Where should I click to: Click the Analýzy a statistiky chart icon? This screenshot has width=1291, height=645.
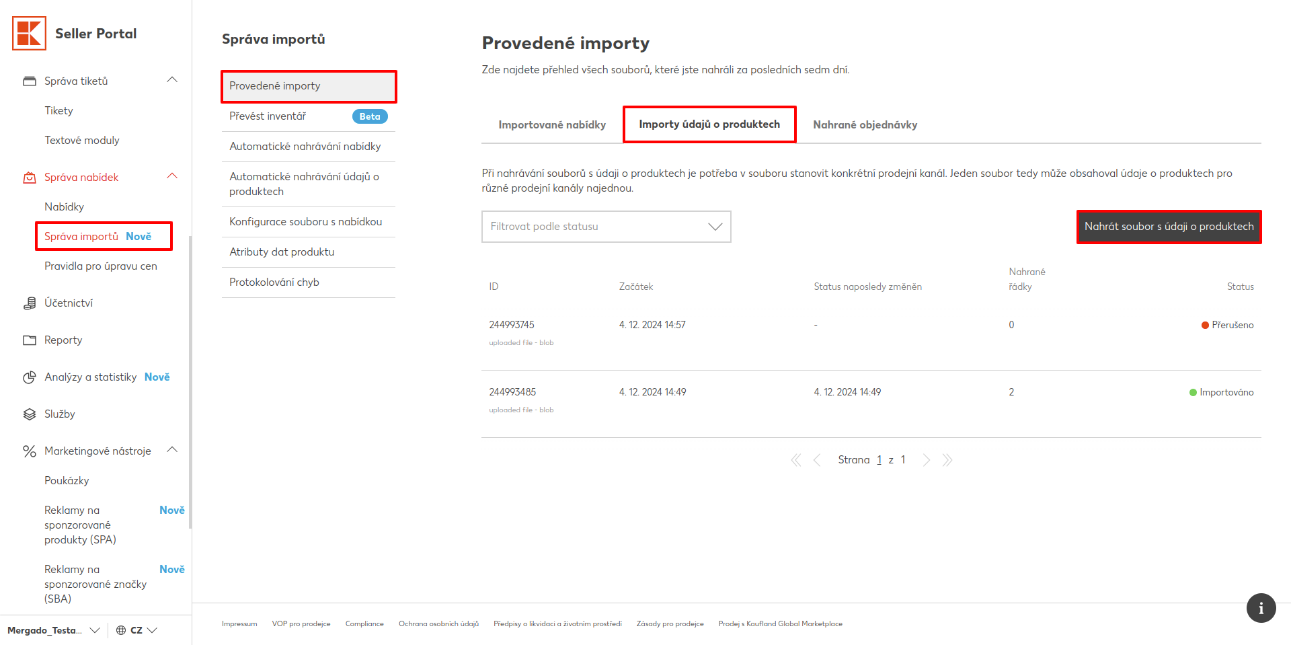(30, 377)
